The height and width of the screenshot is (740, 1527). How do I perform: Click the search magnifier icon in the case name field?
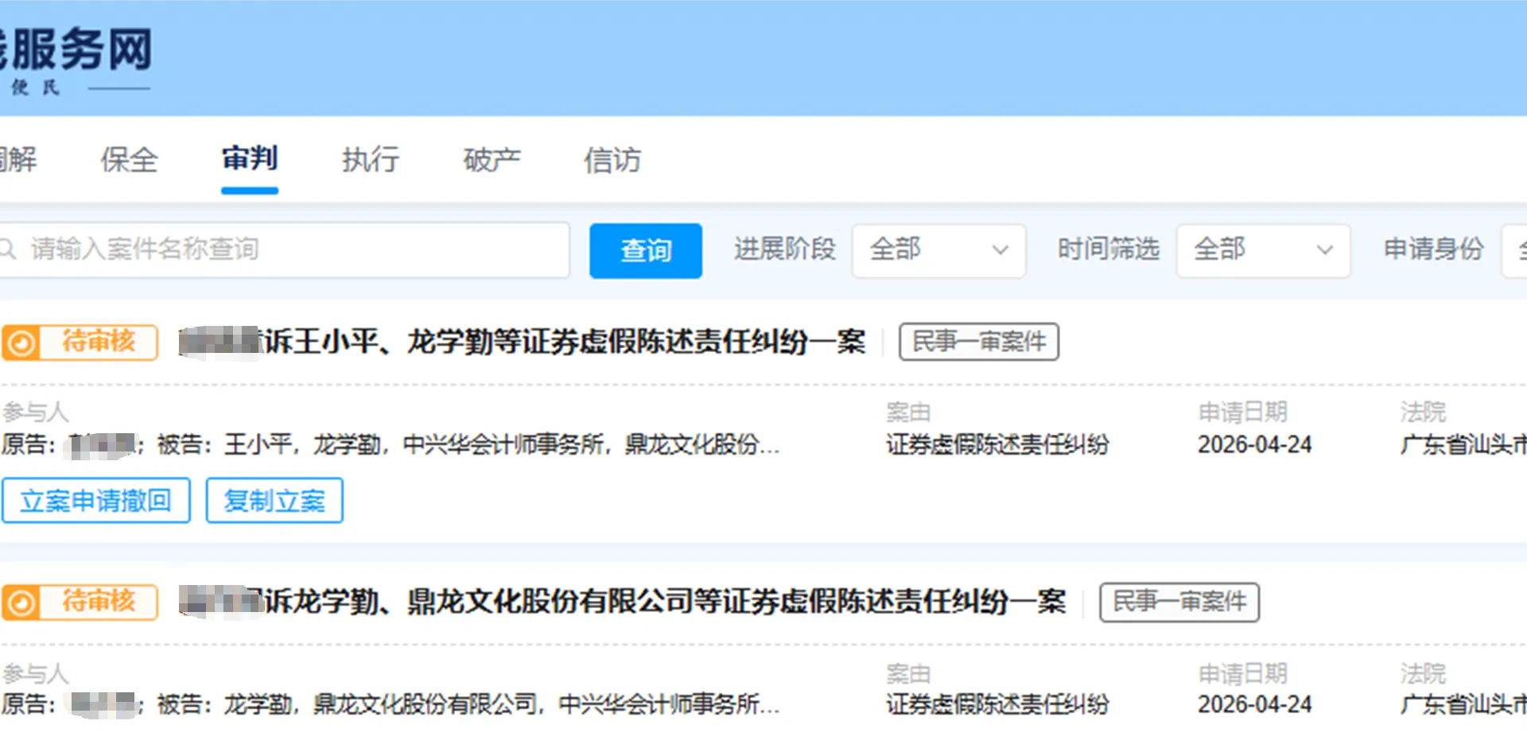click(x=7, y=250)
